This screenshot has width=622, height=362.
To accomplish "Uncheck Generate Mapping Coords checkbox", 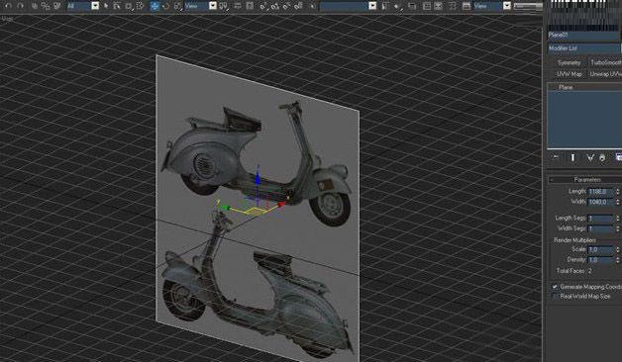I will click(x=555, y=287).
